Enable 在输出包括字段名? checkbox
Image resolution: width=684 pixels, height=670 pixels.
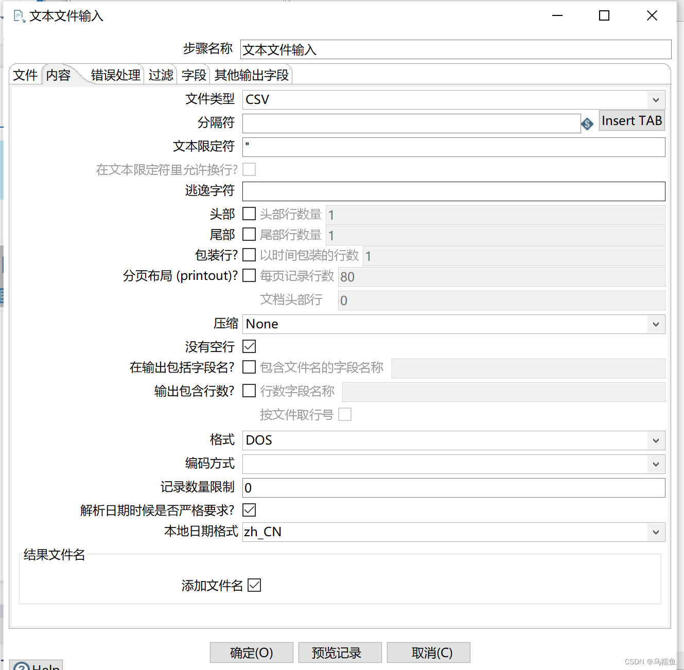click(249, 367)
